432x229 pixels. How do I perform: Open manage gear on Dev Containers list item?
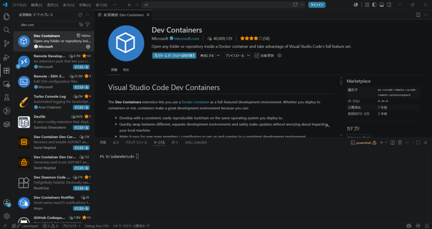tap(88, 47)
